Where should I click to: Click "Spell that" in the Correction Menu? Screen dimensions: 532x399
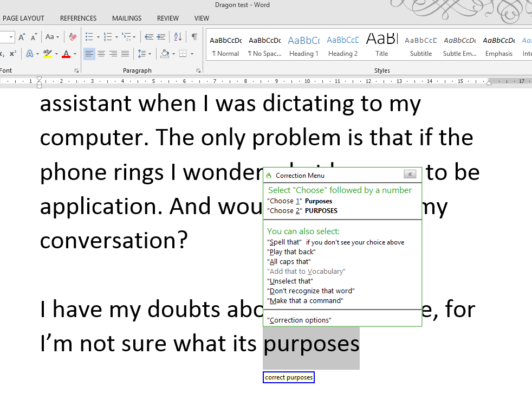pyautogui.click(x=284, y=242)
